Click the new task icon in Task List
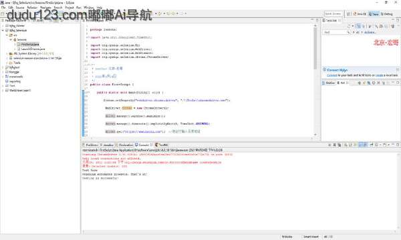 [x=349, y=26]
